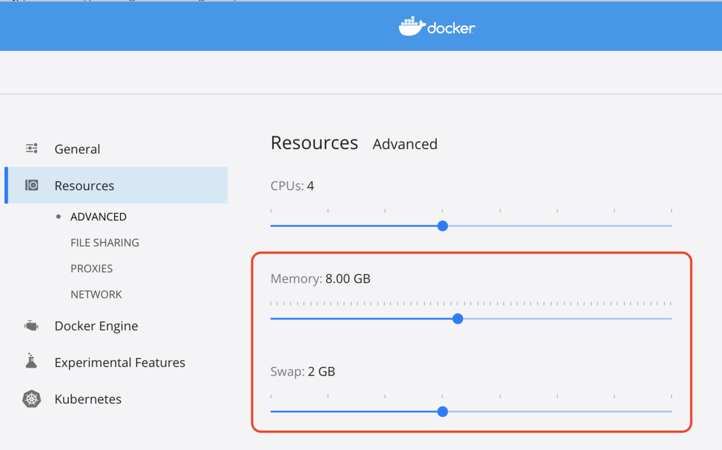
Task: Click the Experimental Features flask icon
Action: [31, 362]
